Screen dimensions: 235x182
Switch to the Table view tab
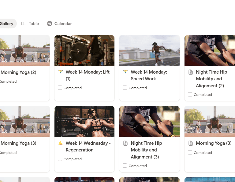tap(30, 24)
